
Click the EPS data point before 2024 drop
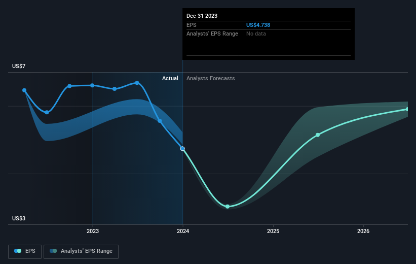coord(160,121)
